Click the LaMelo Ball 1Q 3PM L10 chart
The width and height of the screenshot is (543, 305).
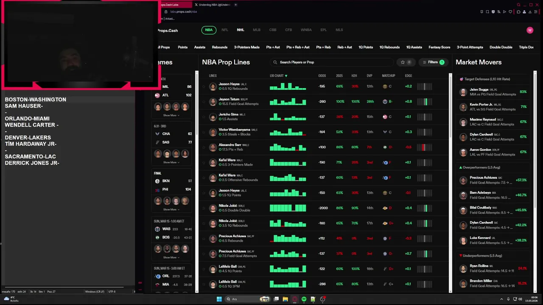(x=288, y=284)
